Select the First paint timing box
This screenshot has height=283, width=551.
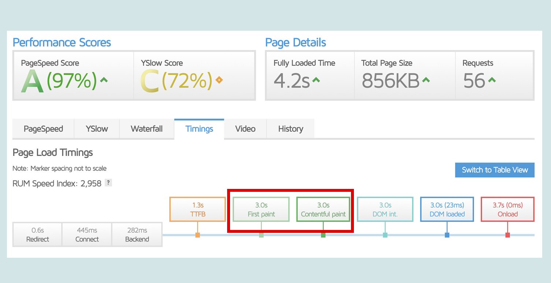[261, 209]
